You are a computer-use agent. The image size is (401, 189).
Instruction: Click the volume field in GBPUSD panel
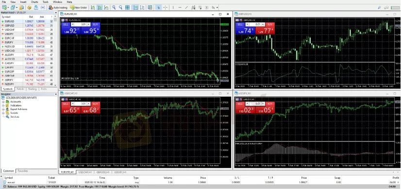(x=255, y=24)
